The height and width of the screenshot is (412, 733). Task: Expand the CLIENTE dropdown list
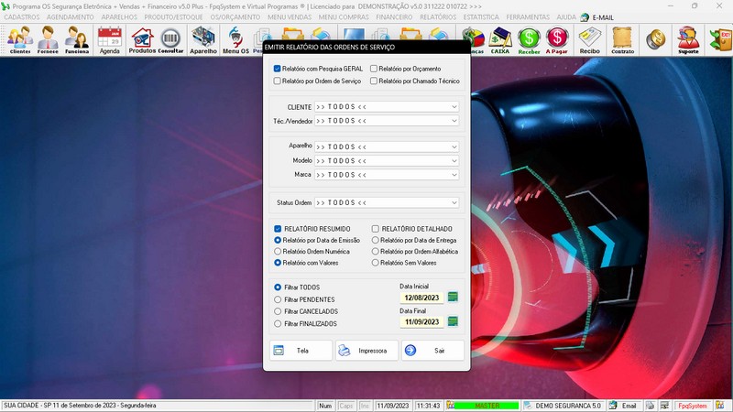pos(454,107)
